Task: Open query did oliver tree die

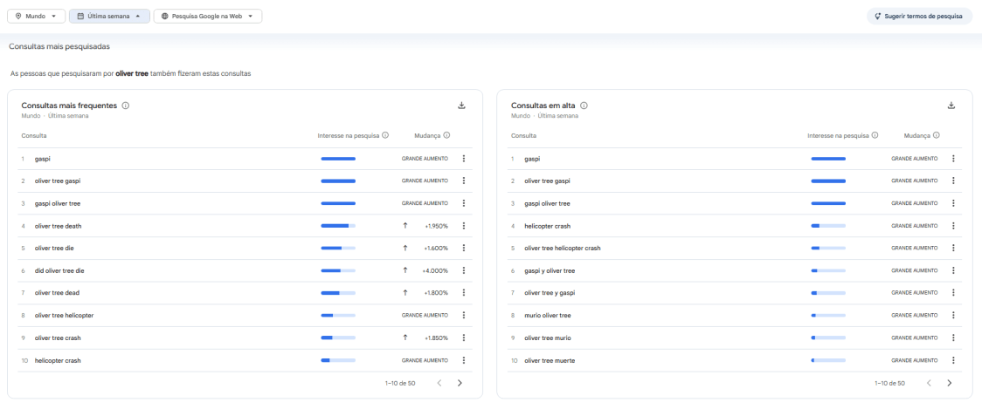Action: coord(59,271)
